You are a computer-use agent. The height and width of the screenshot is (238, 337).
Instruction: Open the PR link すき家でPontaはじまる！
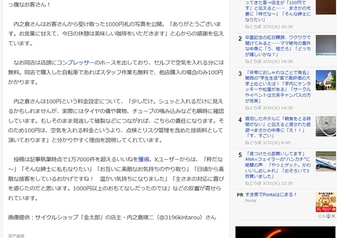[x=271, y=195]
